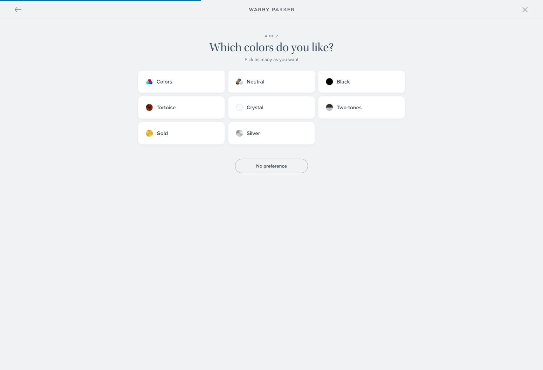Select the Gold option card
The width and height of the screenshot is (543, 370).
(x=182, y=133)
